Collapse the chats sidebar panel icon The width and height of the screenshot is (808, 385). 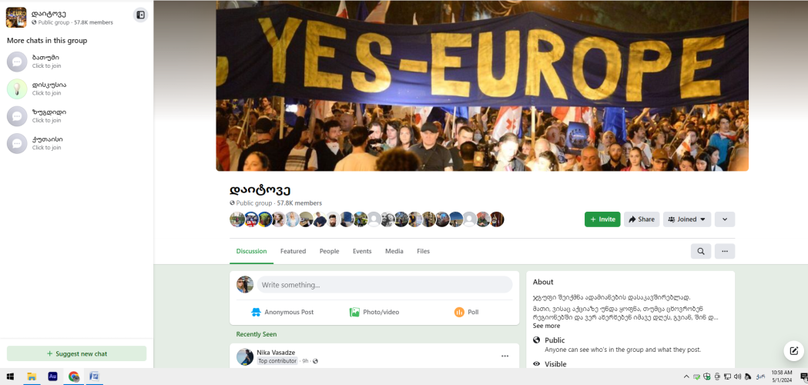pyautogui.click(x=140, y=15)
